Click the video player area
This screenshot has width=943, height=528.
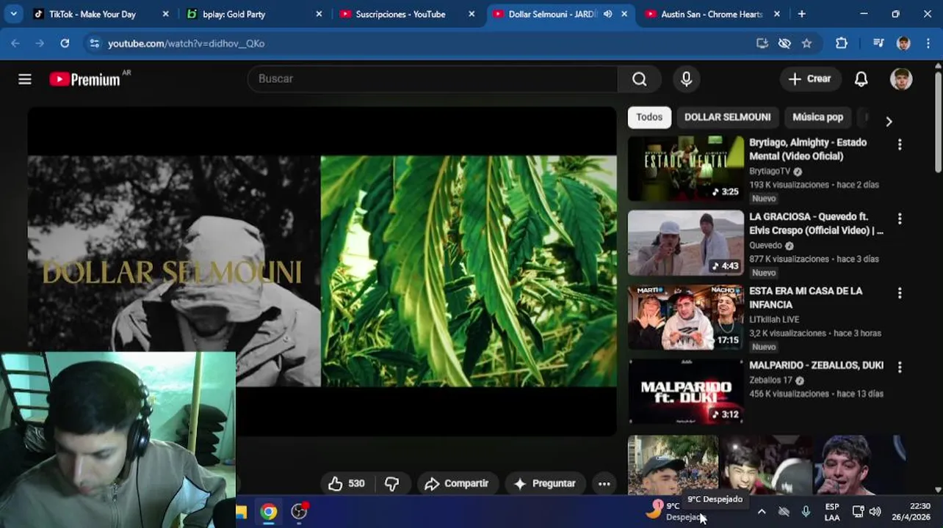click(x=322, y=271)
